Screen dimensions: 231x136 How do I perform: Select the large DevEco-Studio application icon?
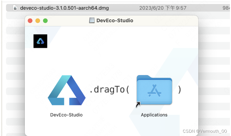pos(66,90)
